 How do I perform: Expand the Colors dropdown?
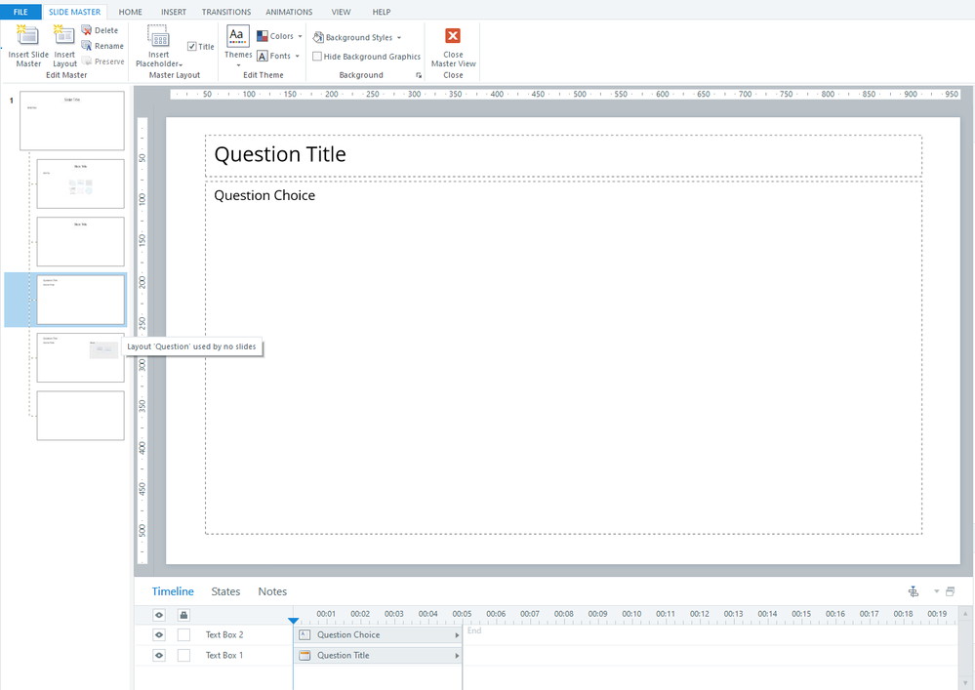(279, 36)
